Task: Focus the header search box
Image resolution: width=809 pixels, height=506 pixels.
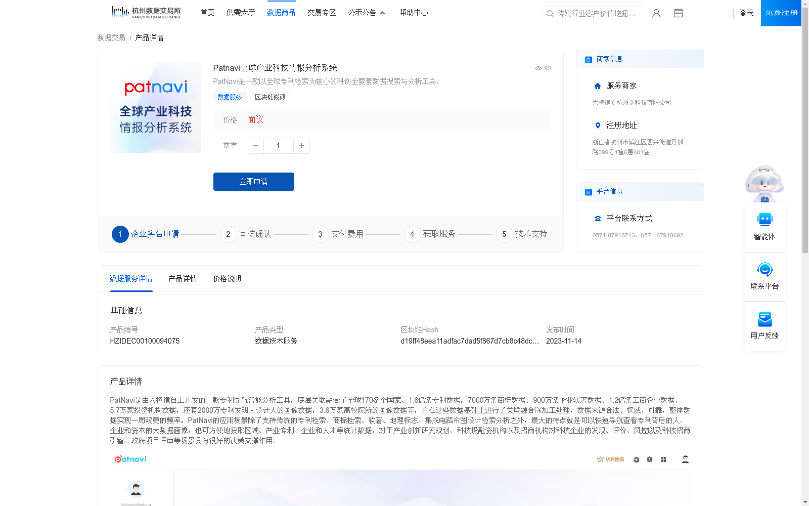Action: pyautogui.click(x=593, y=14)
